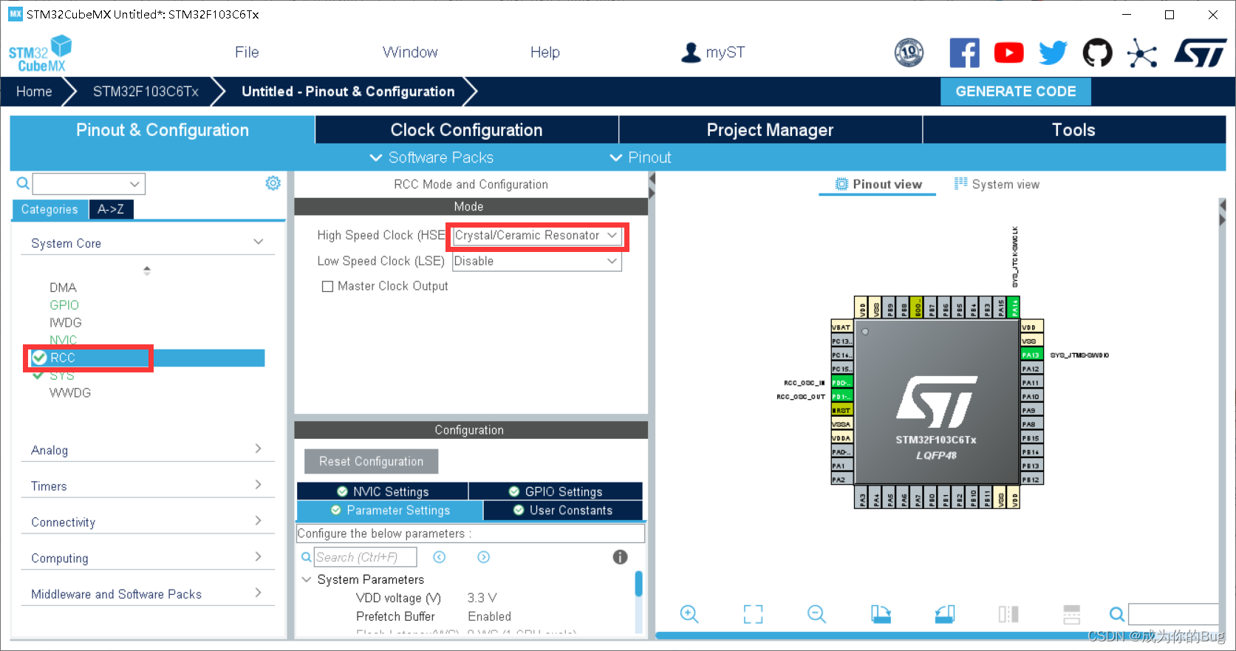Toggle horizontal split view icon
This screenshot has height=651, width=1236.
[1071, 614]
